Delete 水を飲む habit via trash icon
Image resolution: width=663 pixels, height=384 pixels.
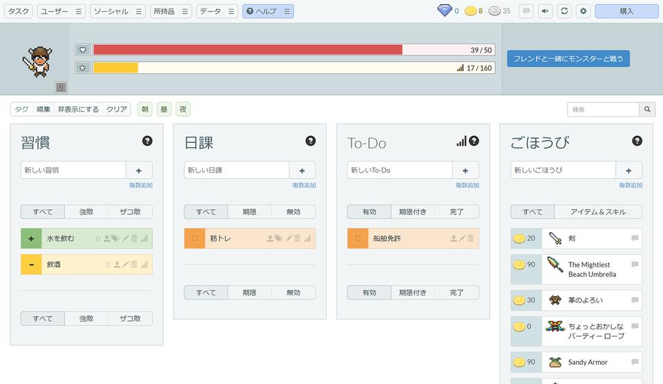click(134, 238)
